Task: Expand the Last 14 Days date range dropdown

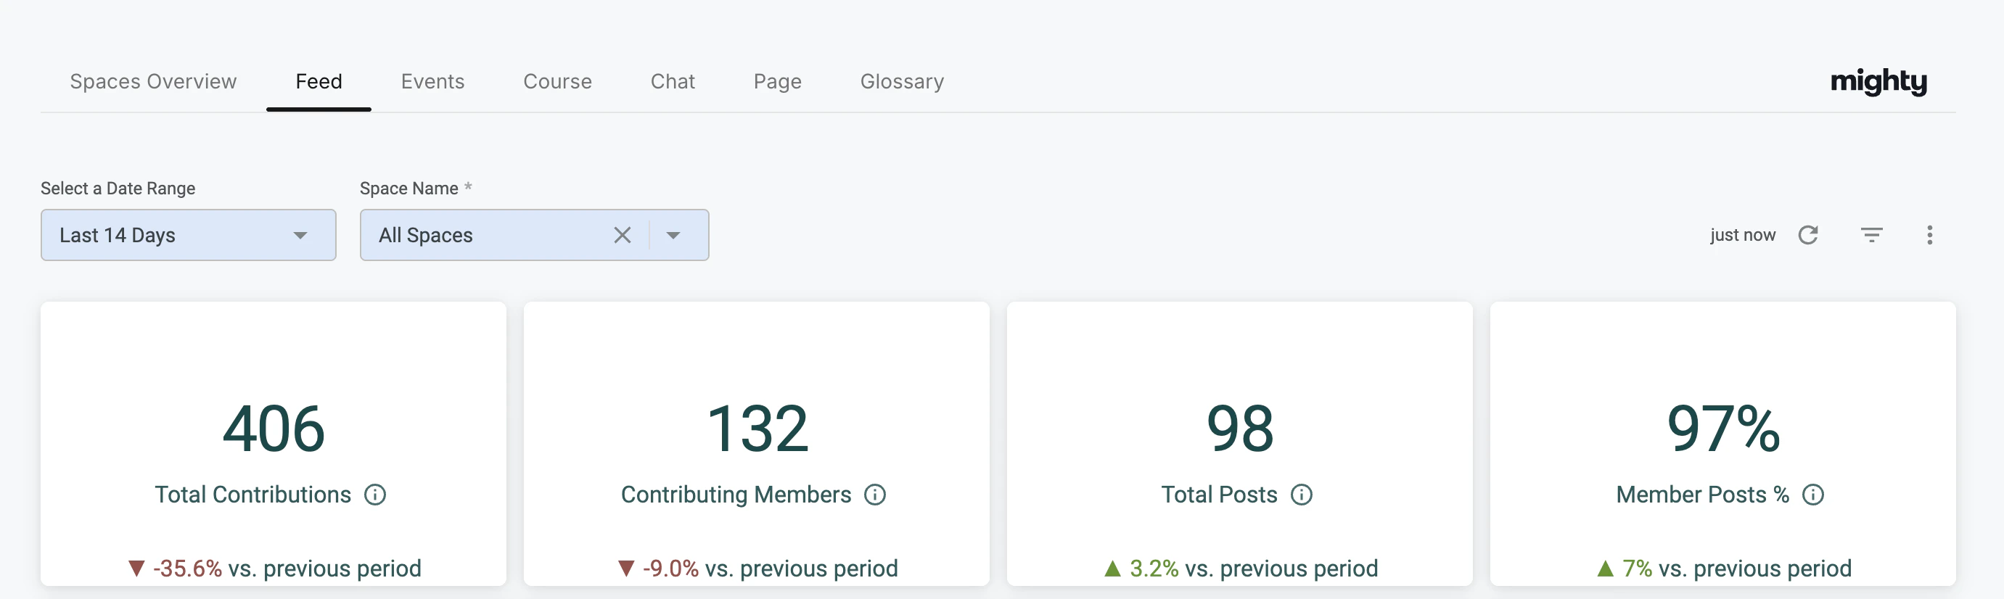Action: (x=188, y=235)
